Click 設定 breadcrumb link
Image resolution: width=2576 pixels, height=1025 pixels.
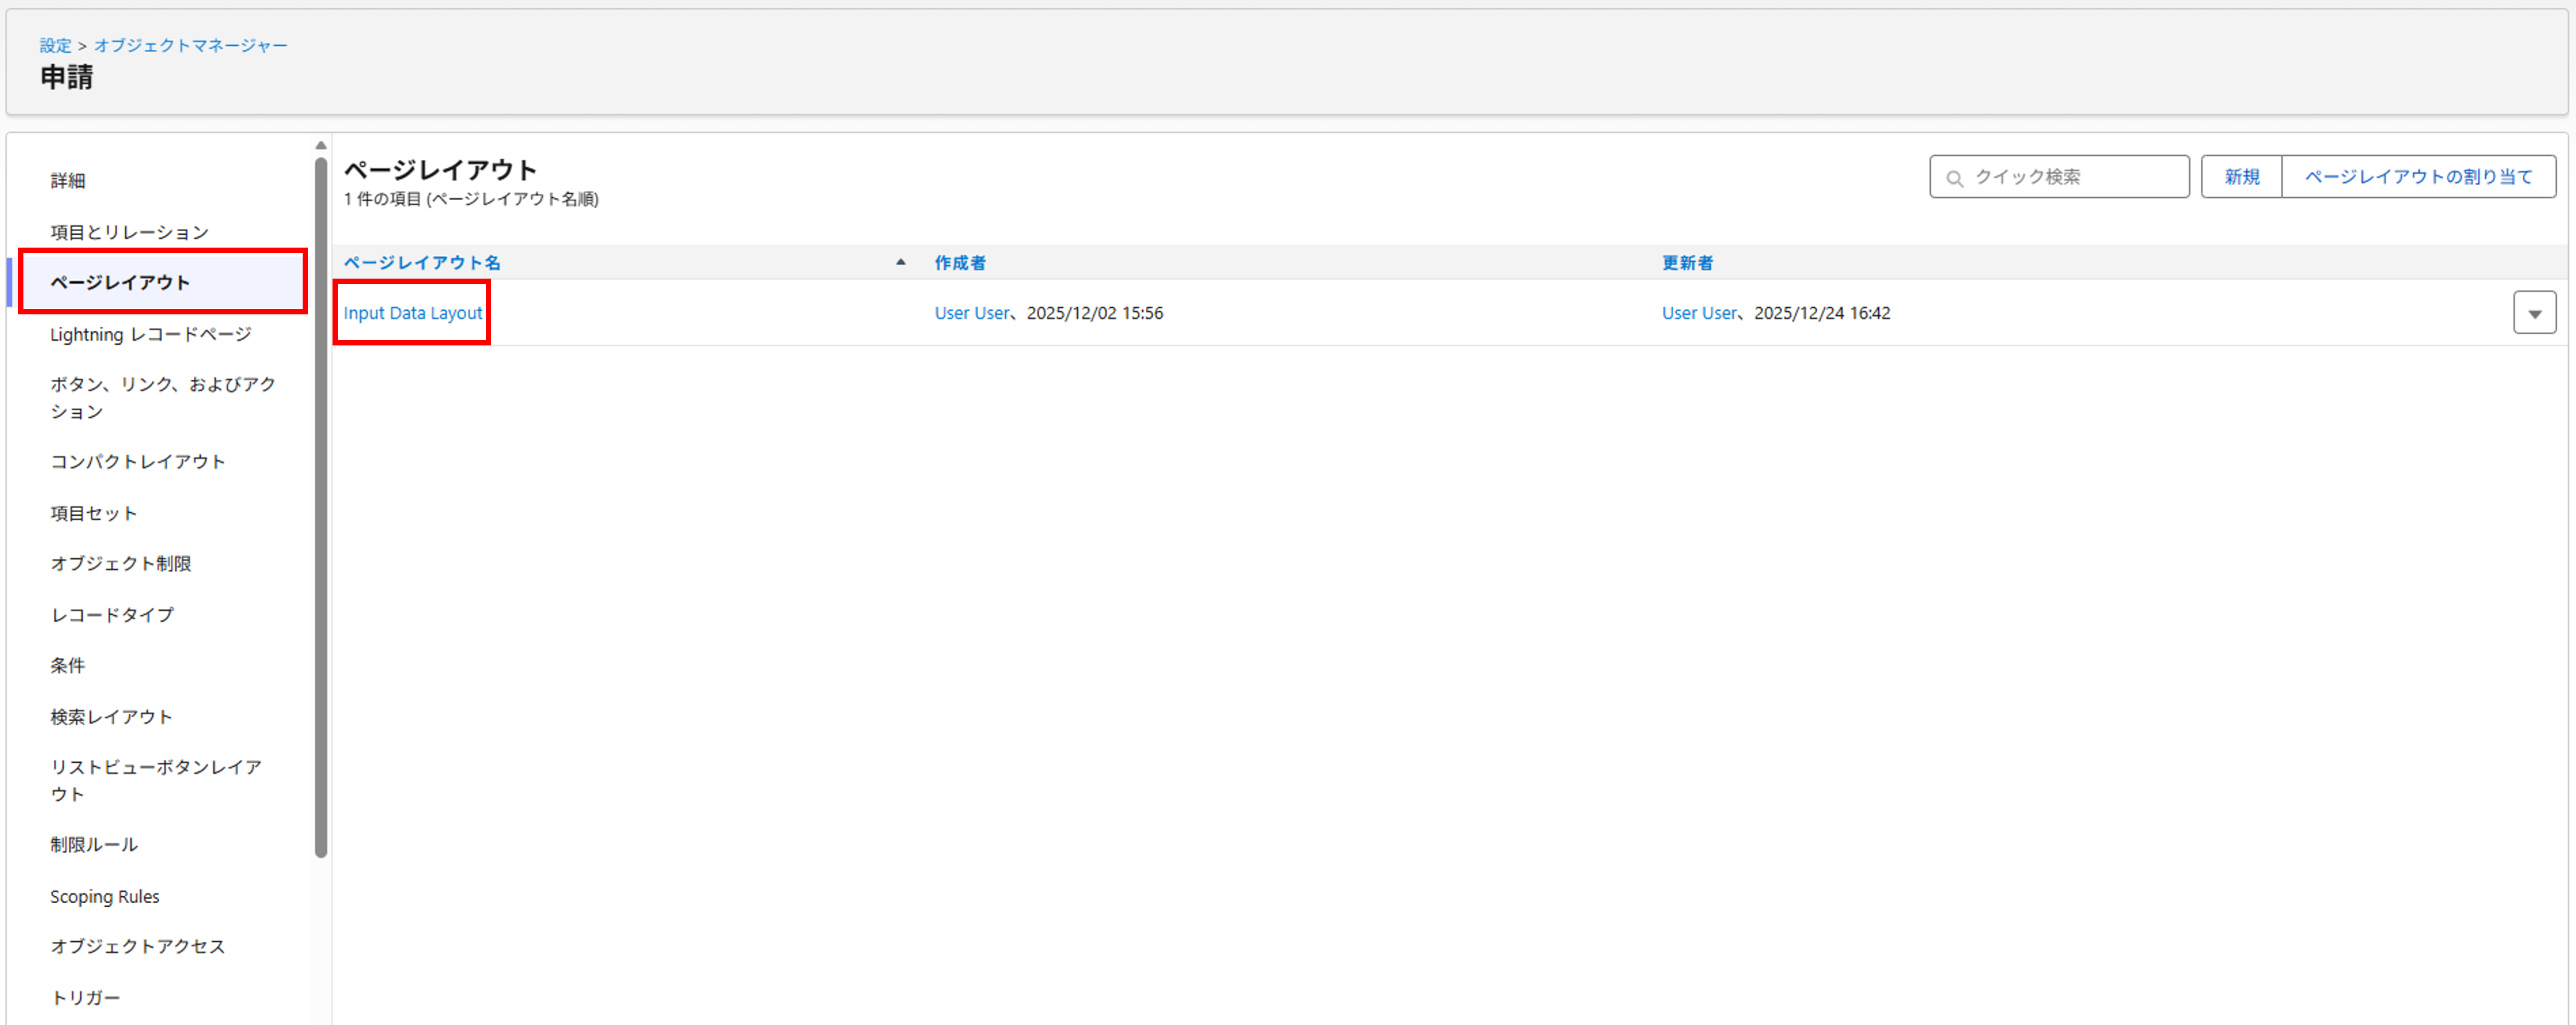[x=55, y=45]
